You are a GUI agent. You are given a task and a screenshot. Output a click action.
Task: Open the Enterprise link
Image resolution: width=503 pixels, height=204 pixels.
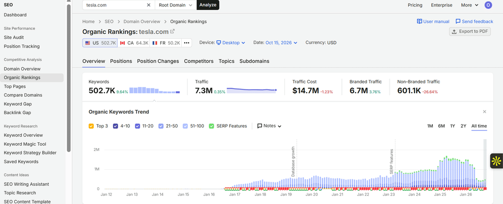click(442, 5)
